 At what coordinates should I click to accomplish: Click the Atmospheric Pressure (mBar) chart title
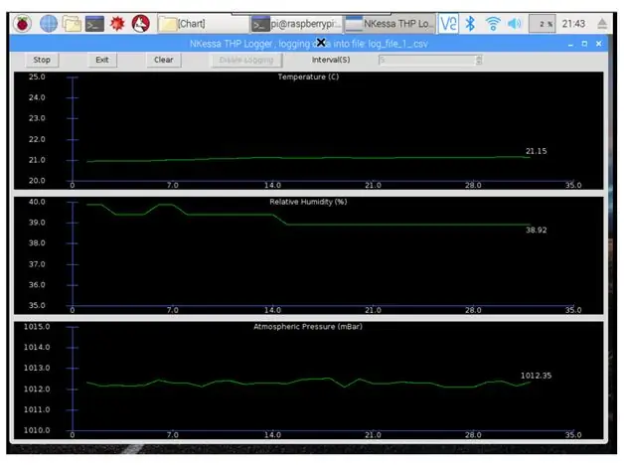pos(308,327)
